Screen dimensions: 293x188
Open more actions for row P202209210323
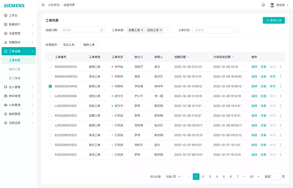[281, 115]
